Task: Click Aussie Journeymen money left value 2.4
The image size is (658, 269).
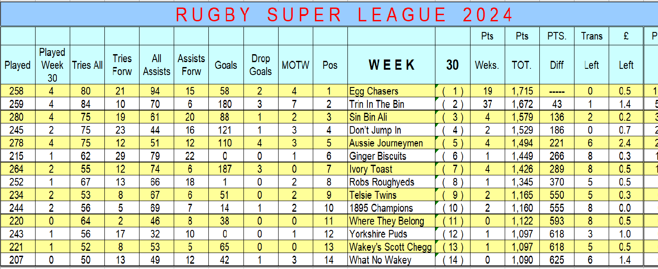Action: (x=626, y=143)
